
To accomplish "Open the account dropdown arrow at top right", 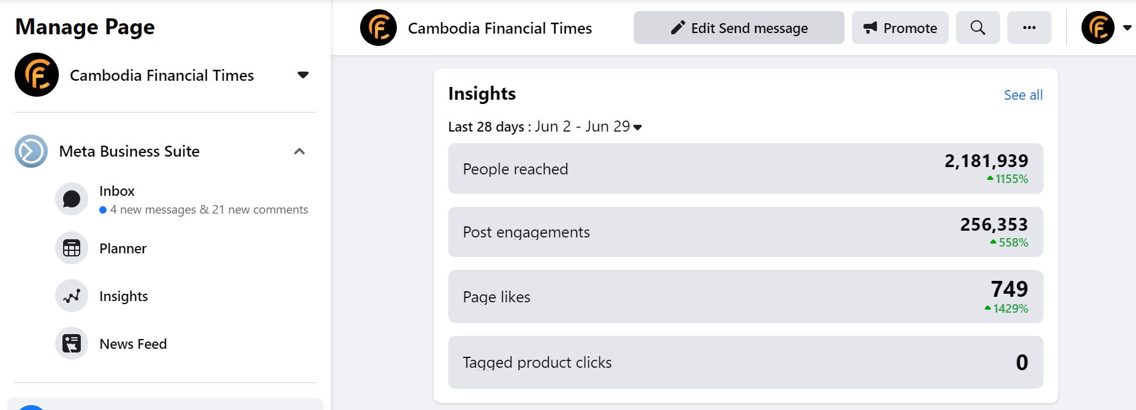I will point(1127,28).
